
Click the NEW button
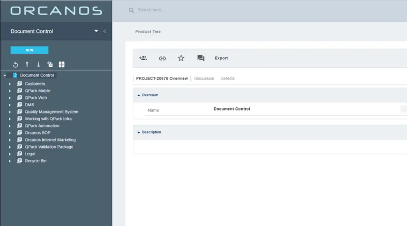pyautogui.click(x=30, y=50)
